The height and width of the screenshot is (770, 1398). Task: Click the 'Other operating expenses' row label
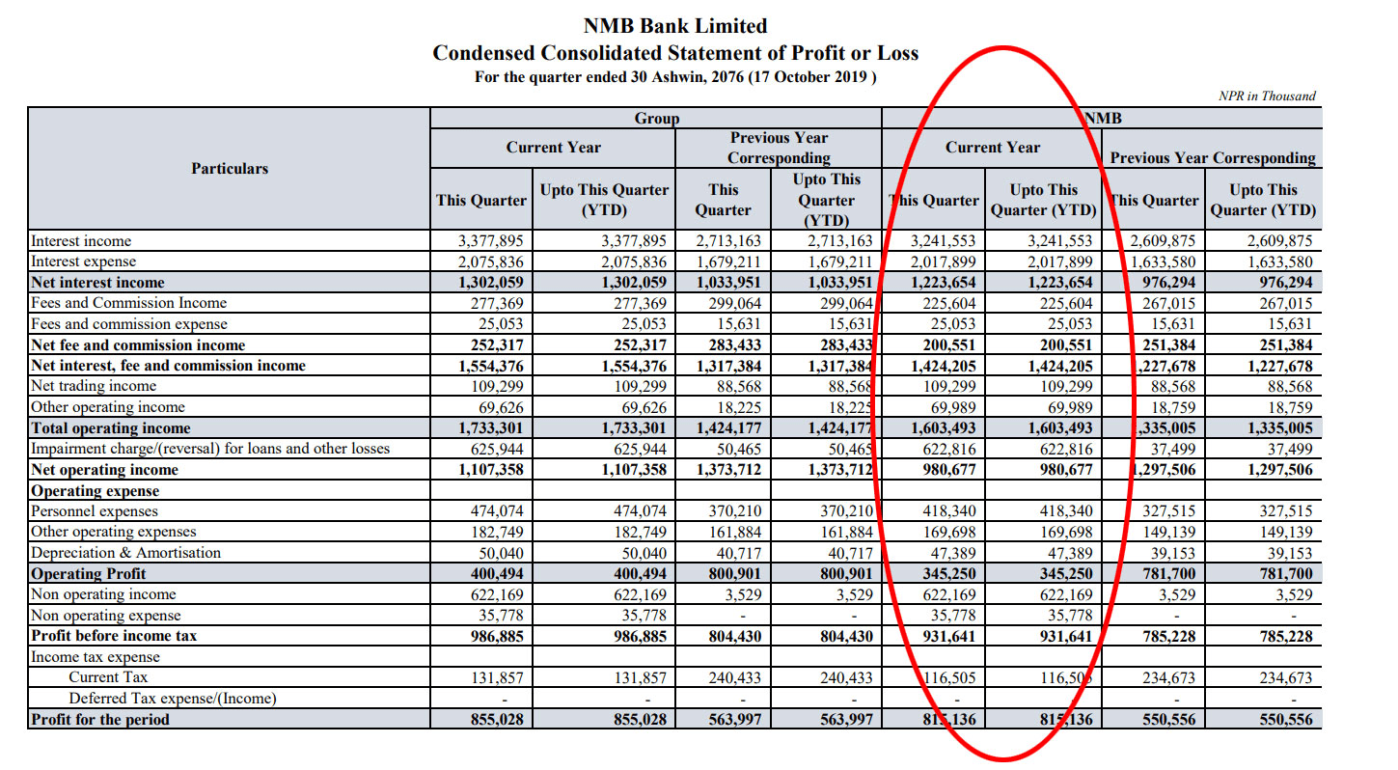coord(113,532)
